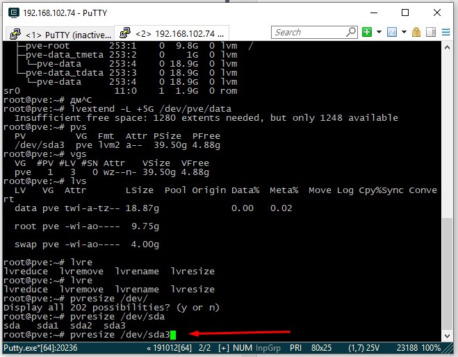Click the [+] indicator in the status bar

click(224, 348)
